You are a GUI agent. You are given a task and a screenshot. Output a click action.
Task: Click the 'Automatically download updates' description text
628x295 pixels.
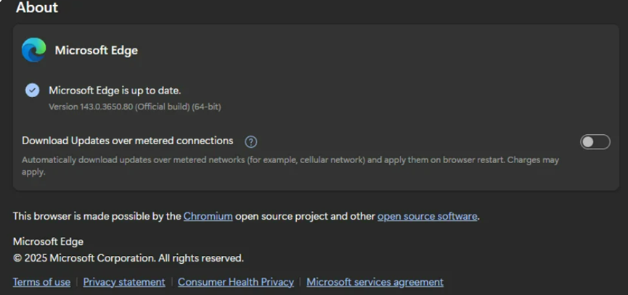tap(290, 160)
